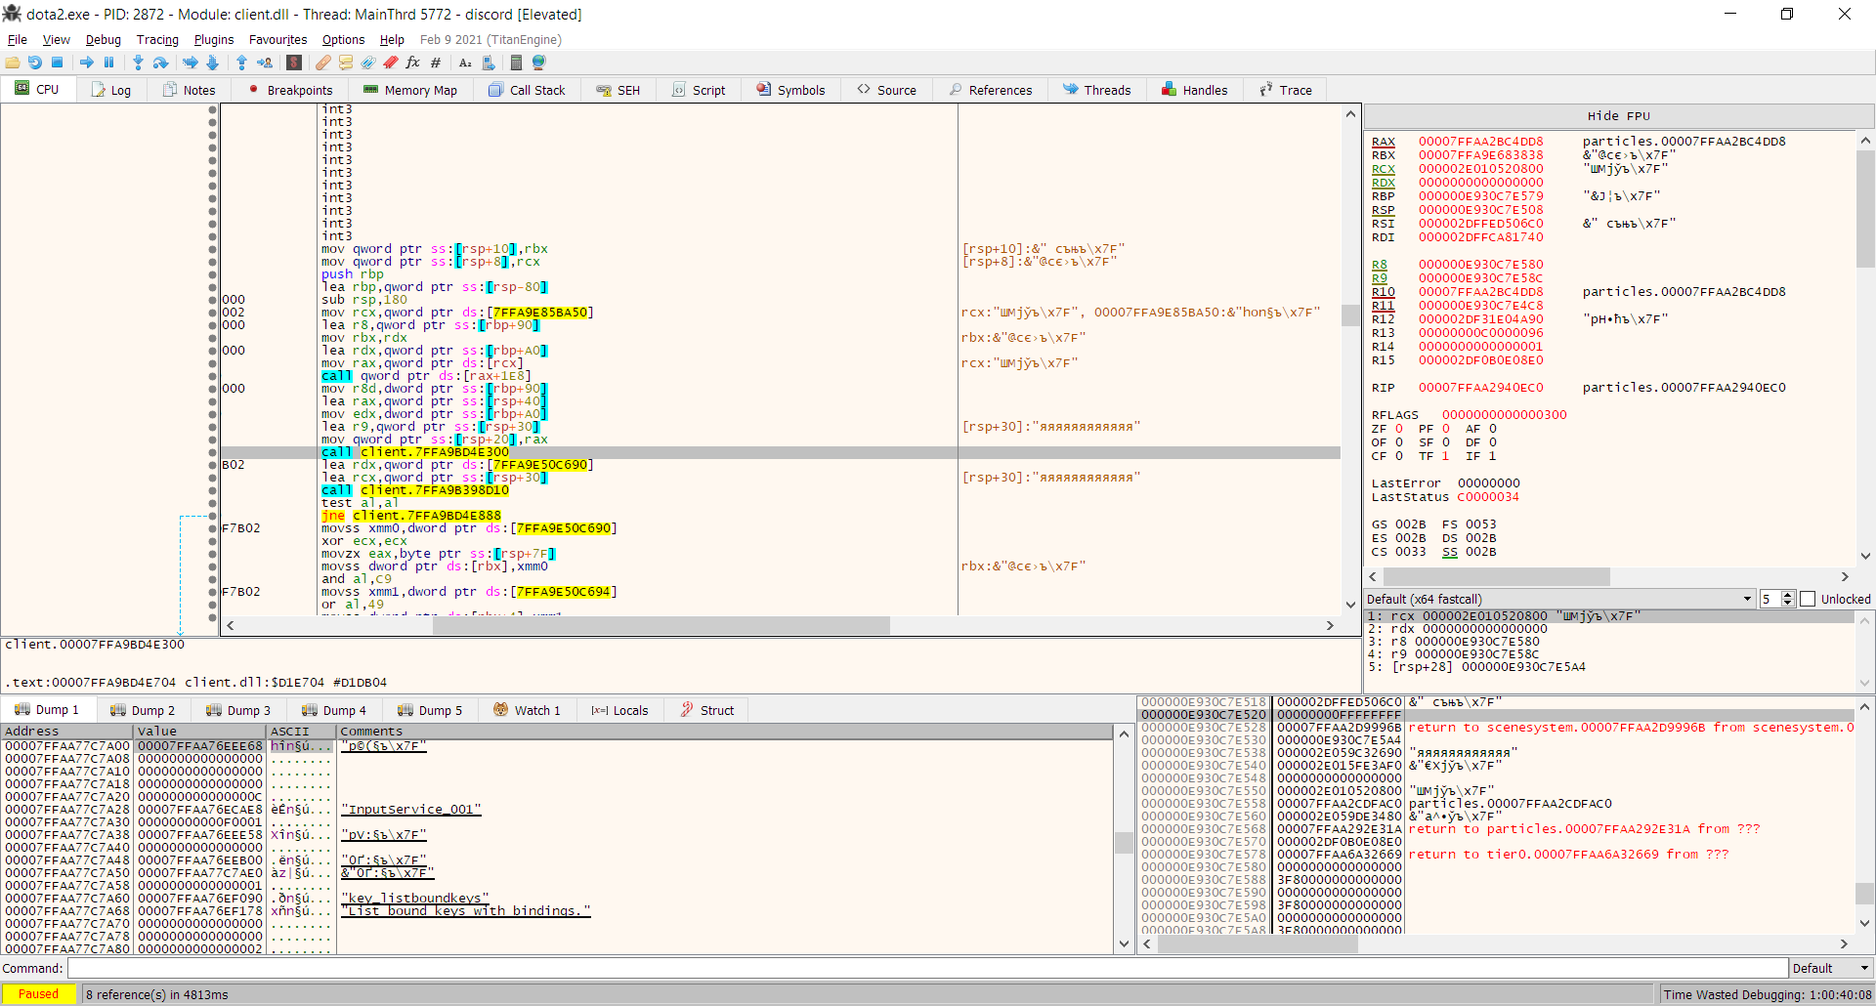1876x1006 pixels.
Task: Increase the argument count spinner
Action: coord(1788,595)
